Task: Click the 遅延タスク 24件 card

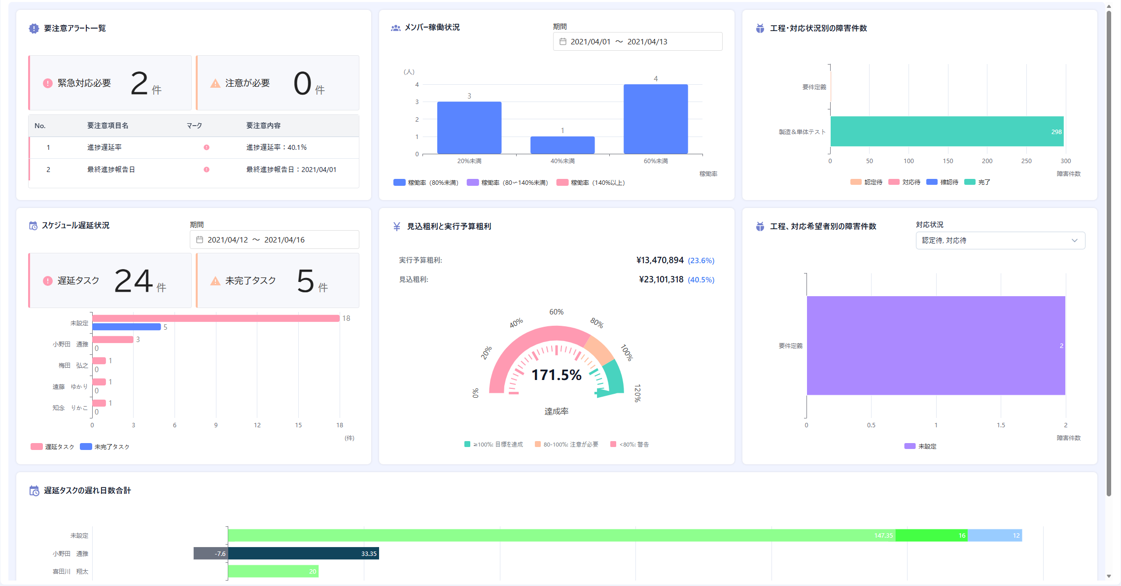Action: 110,280
